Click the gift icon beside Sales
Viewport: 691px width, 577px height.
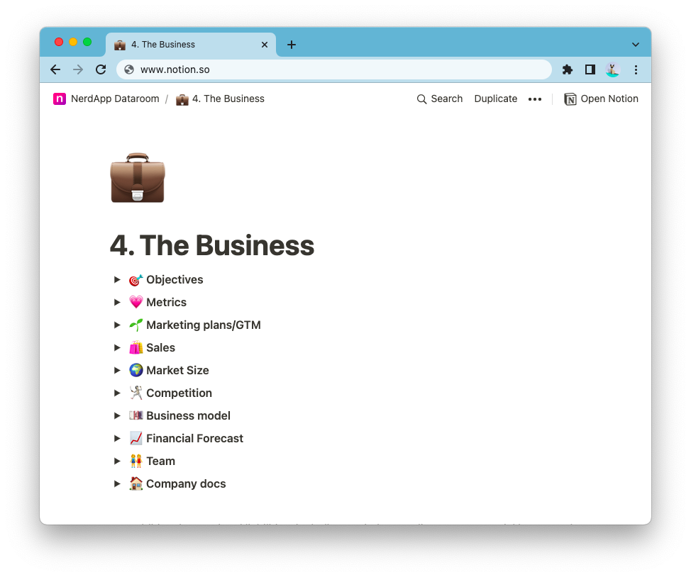point(136,347)
